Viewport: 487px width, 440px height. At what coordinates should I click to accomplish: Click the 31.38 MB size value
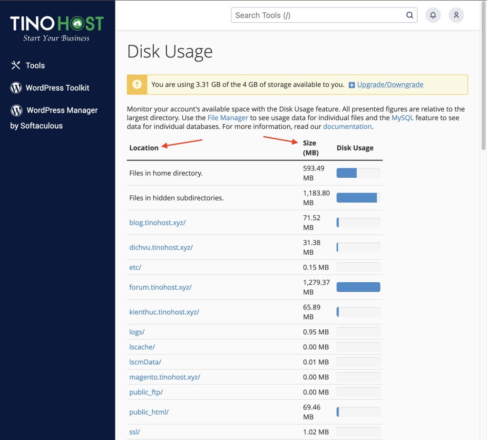coord(312,248)
